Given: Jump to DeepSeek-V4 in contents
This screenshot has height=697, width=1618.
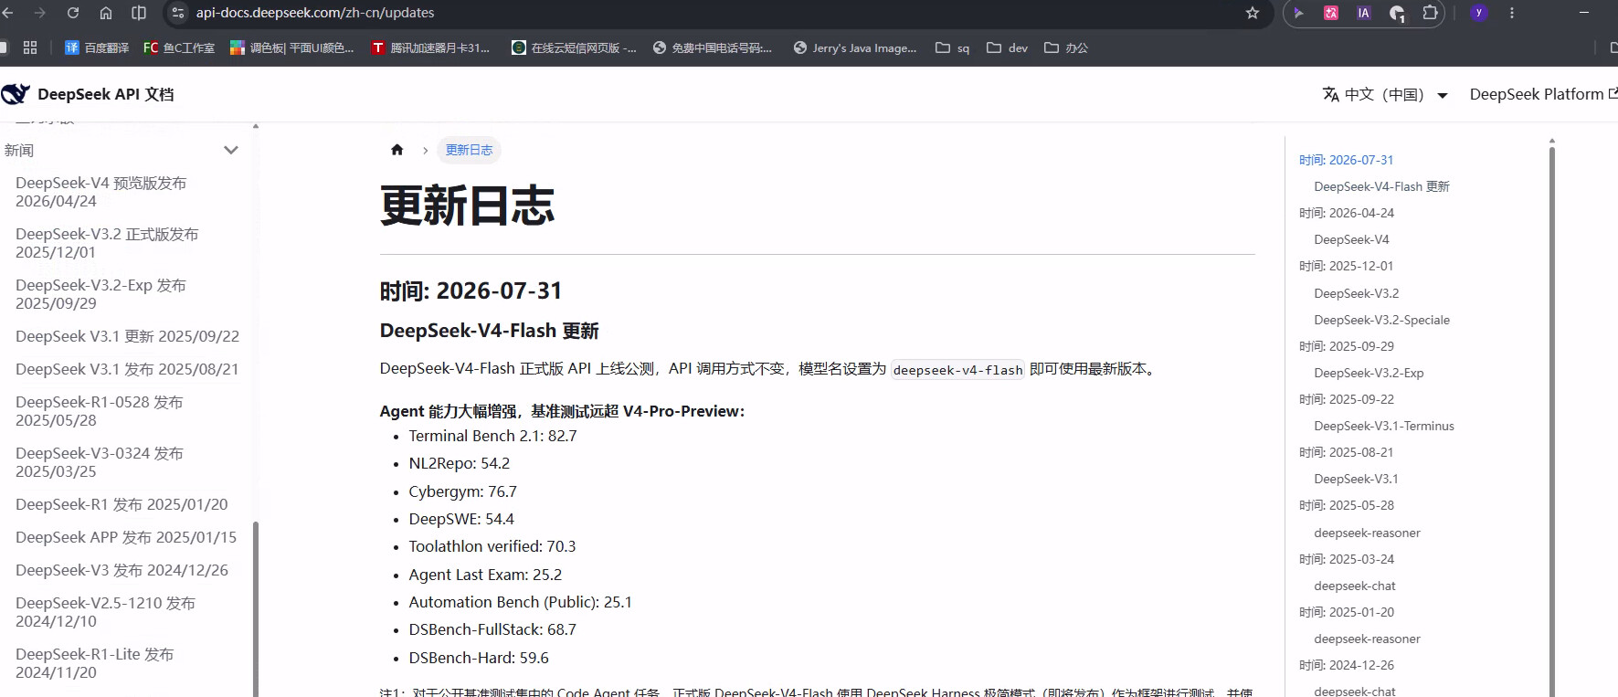Looking at the screenshot, I should [1351, 239].
